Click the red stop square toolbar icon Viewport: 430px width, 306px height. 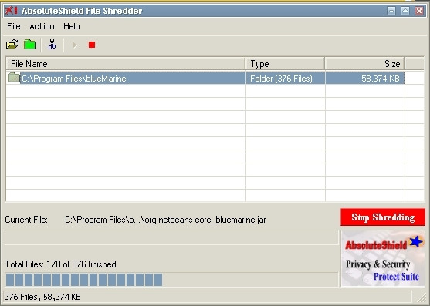coord(92,45)
